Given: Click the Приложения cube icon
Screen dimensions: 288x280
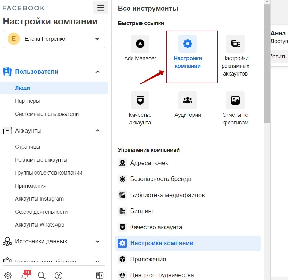Looking at the screenshot, I should (122, 259).
